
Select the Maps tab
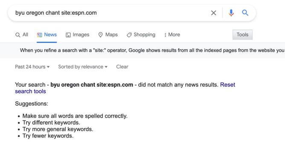[x=108, y=34]
